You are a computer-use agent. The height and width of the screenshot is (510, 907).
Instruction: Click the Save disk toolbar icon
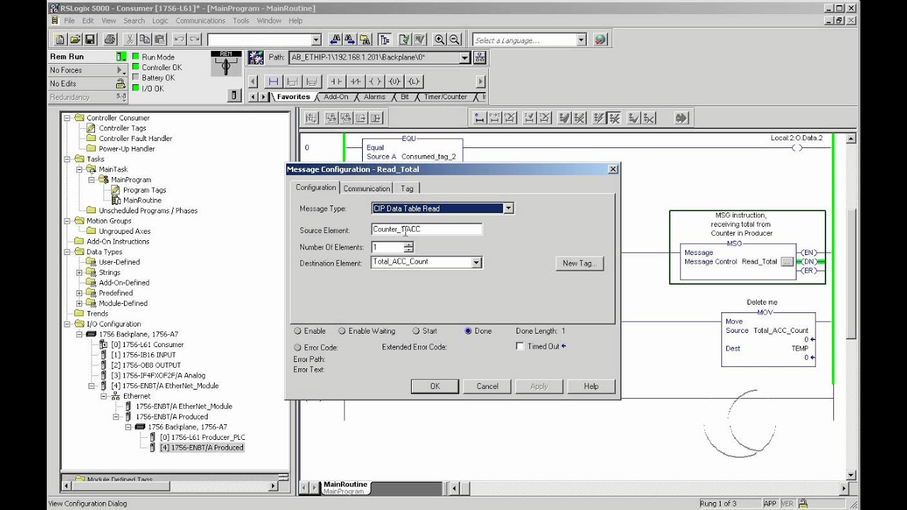(x=89, y=40)
